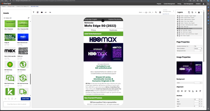Screen dimensions: 210x111
Task: Adjust the Zoom slider handle
Action: point(146,12)
